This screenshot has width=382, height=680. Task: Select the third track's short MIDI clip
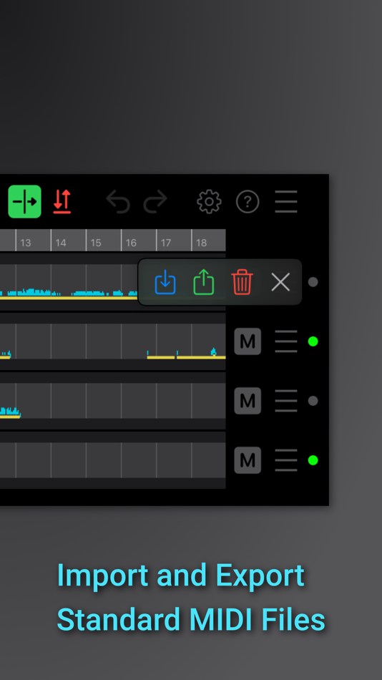(x=10, y=413)
